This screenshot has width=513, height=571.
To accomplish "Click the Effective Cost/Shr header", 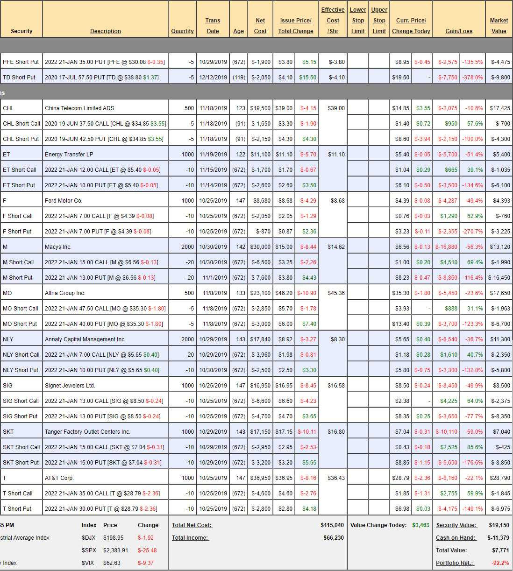I will [x=333, y=21].
